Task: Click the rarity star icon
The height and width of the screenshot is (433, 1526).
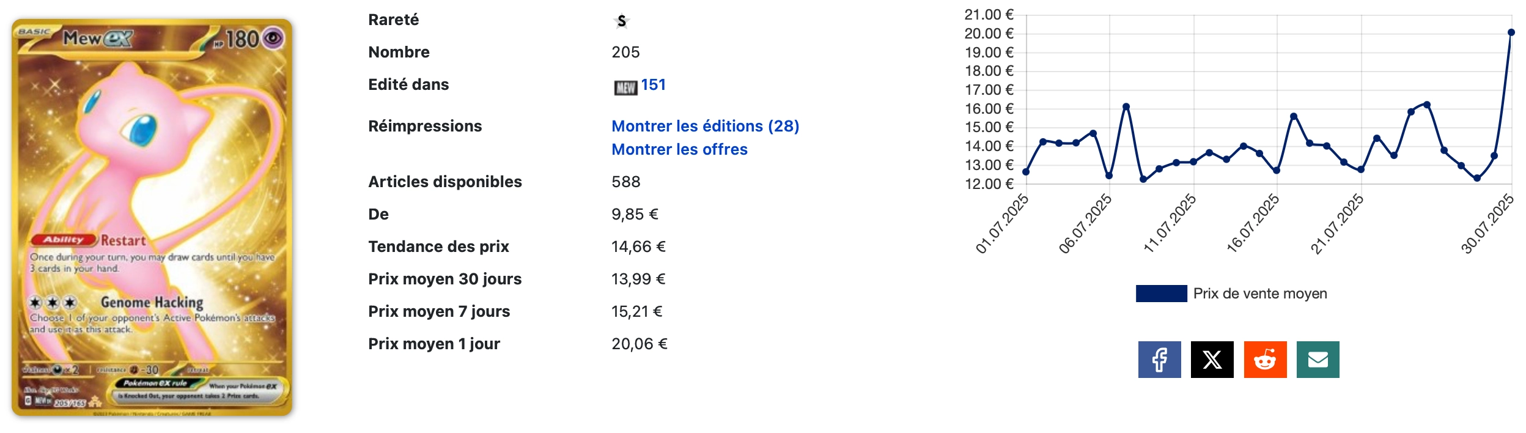Action: click(x=621, y=21)
